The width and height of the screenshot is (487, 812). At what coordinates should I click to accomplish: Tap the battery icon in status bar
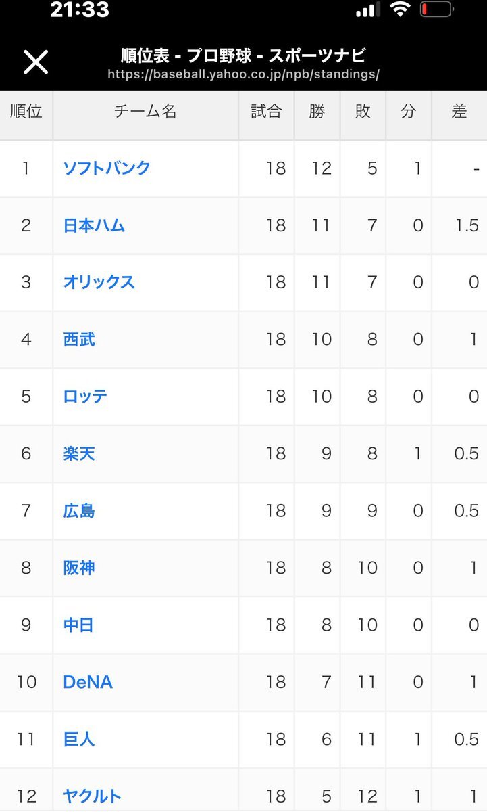(x=436, y=9)
